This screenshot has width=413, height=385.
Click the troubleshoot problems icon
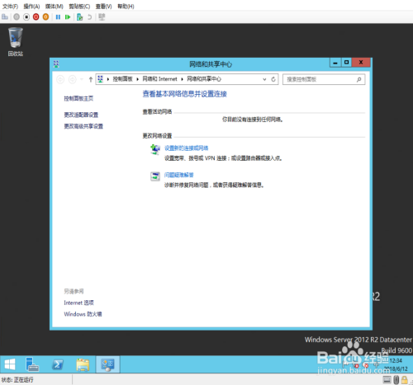pos(155,176)
